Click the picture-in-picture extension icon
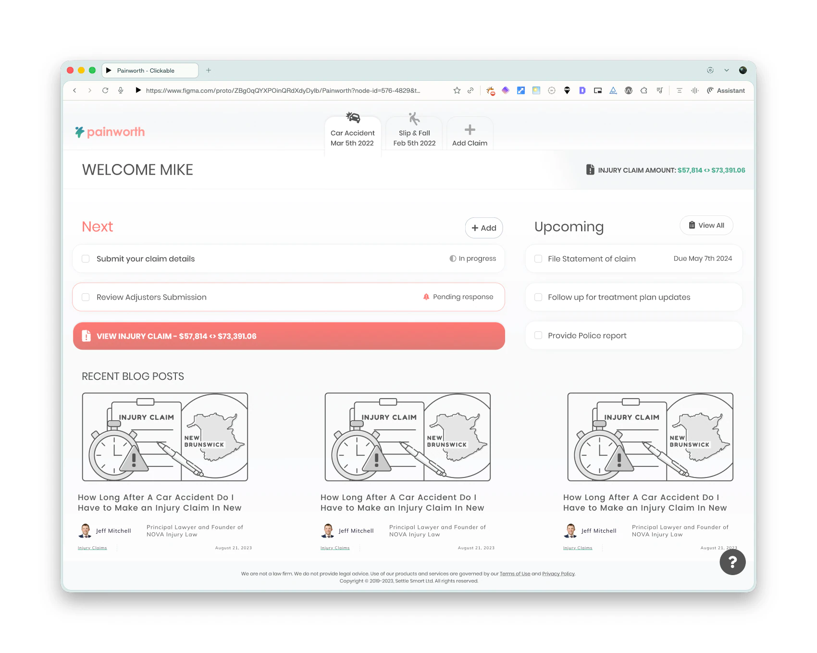The image size is (817, 653). tap(598, 90)
